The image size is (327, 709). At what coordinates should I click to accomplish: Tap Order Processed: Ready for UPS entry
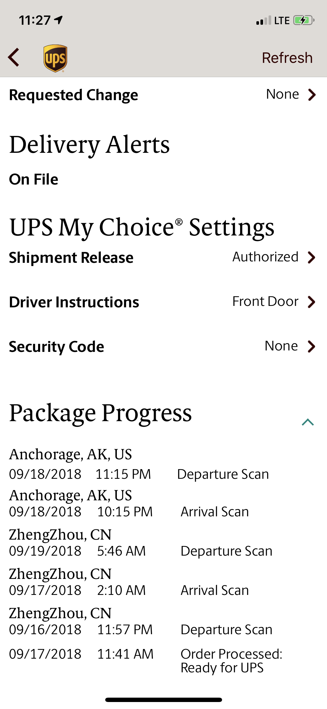tap(231, 661)
